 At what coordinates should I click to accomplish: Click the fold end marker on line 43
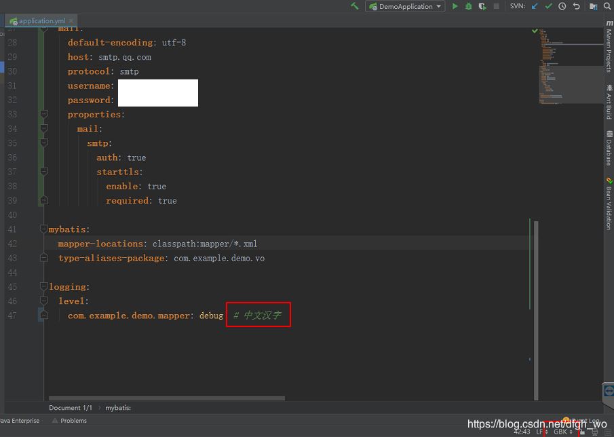click(44, 258)
